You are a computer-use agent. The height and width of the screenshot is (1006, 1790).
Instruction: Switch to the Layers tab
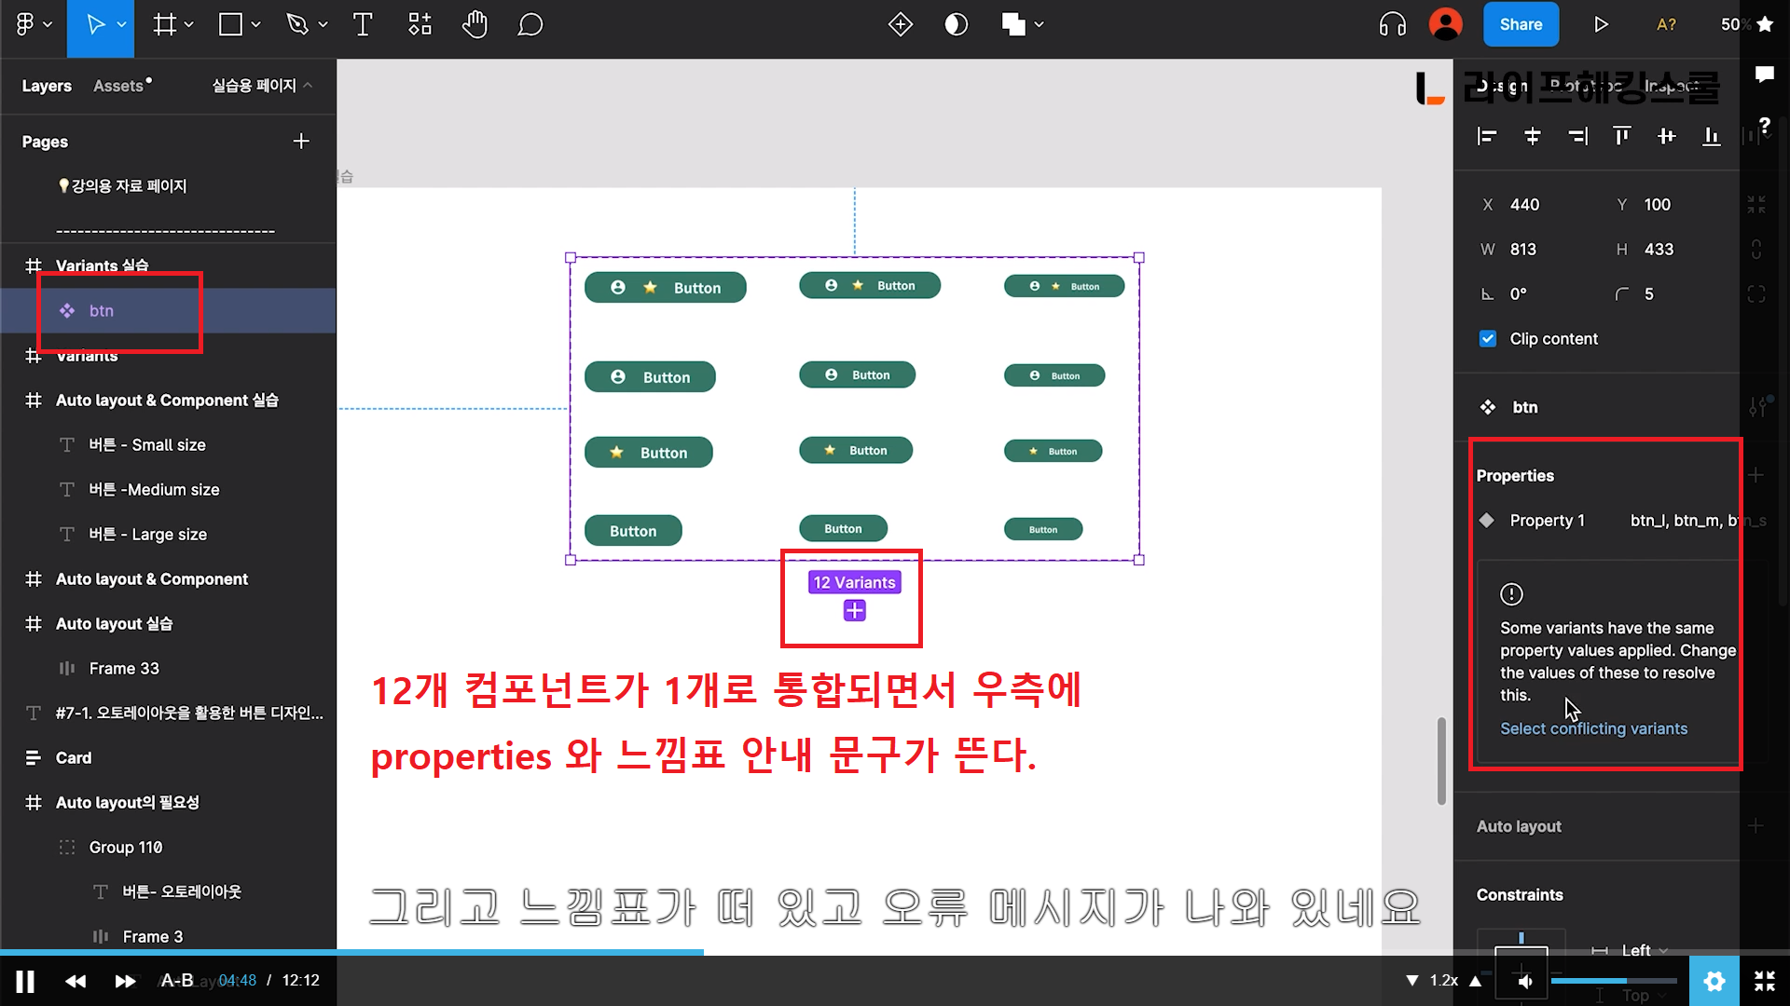click(47, 86)
